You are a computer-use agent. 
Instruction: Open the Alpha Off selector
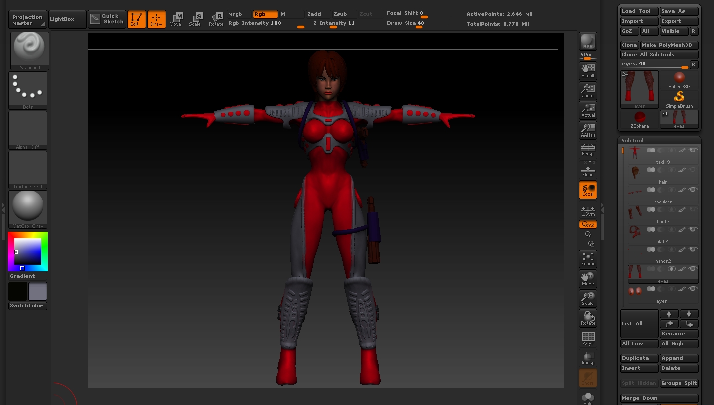coord(28,130)
